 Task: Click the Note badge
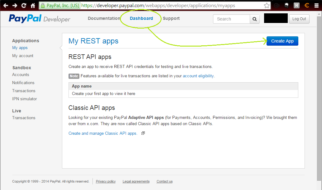click(74, 76)
